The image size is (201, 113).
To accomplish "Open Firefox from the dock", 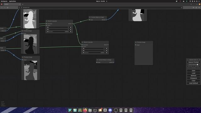I will (x=85, y=110).
